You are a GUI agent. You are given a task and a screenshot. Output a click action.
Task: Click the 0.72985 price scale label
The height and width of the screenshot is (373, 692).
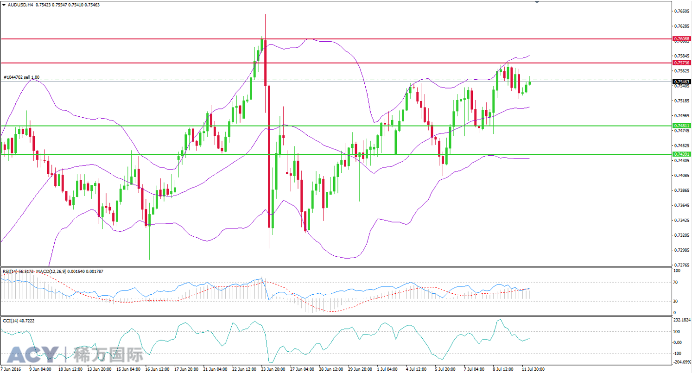682,250
